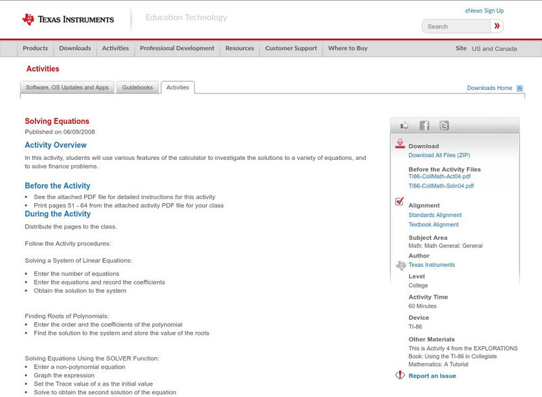Screen dimensions: 542x397
Task: Open the Software, OS Updates and Apps tab
Action: coord(68,87)
